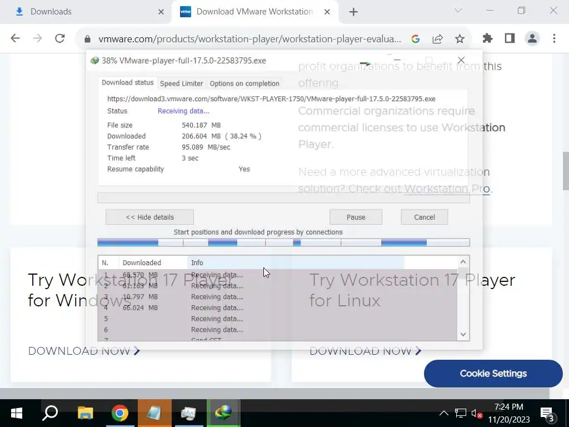
Task: Show hidden system tray icons
Action: [443, 413]
